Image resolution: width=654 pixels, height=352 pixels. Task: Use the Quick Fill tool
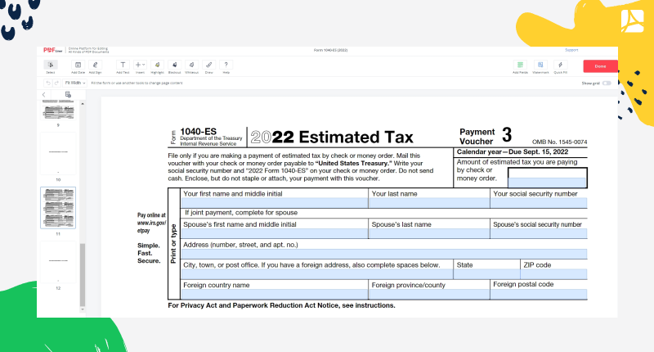coord(560,67)
